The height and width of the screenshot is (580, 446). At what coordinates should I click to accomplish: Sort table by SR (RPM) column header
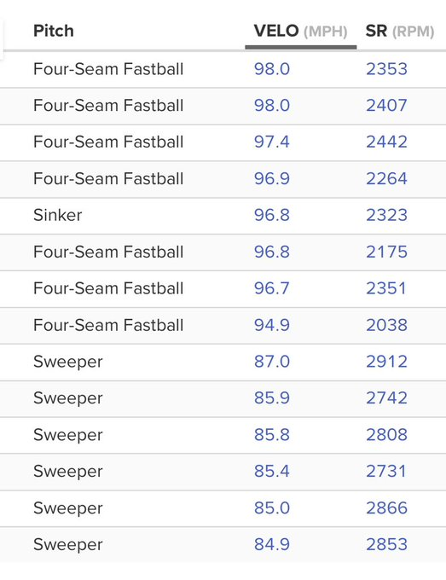coord(400,31)
